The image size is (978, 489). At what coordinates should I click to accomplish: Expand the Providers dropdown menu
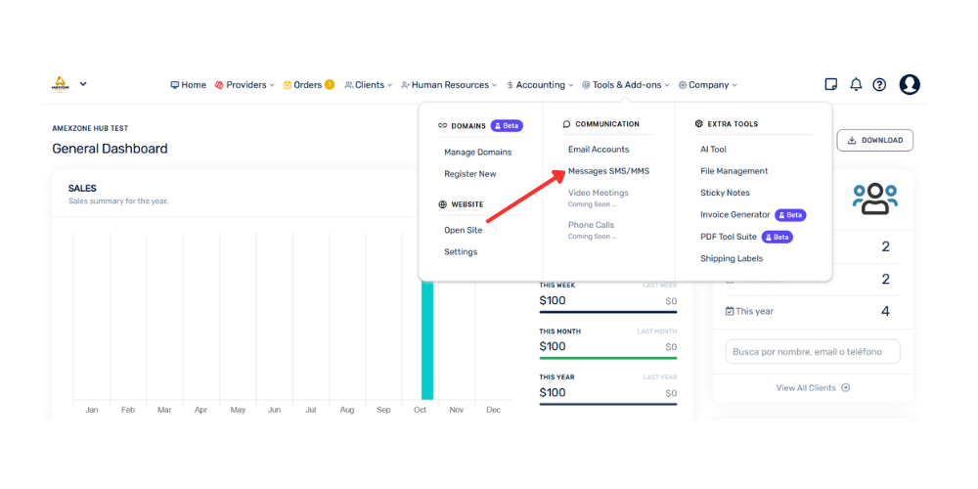(244, 85)
